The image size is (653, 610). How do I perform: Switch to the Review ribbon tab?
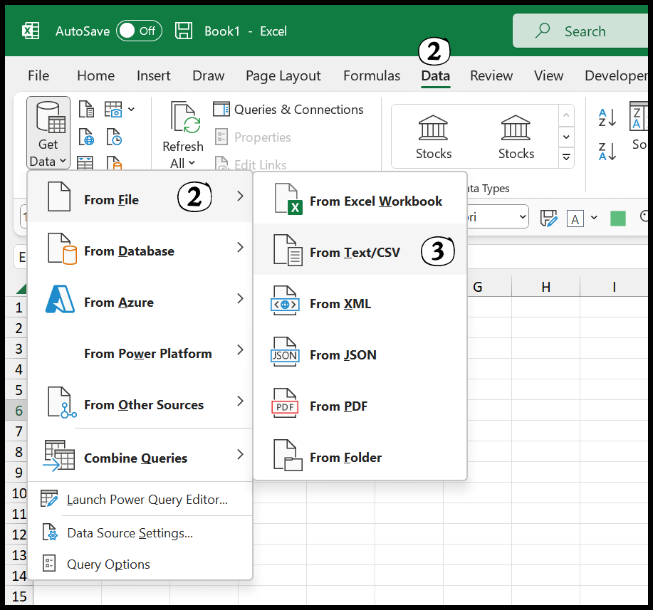(491, 75)
